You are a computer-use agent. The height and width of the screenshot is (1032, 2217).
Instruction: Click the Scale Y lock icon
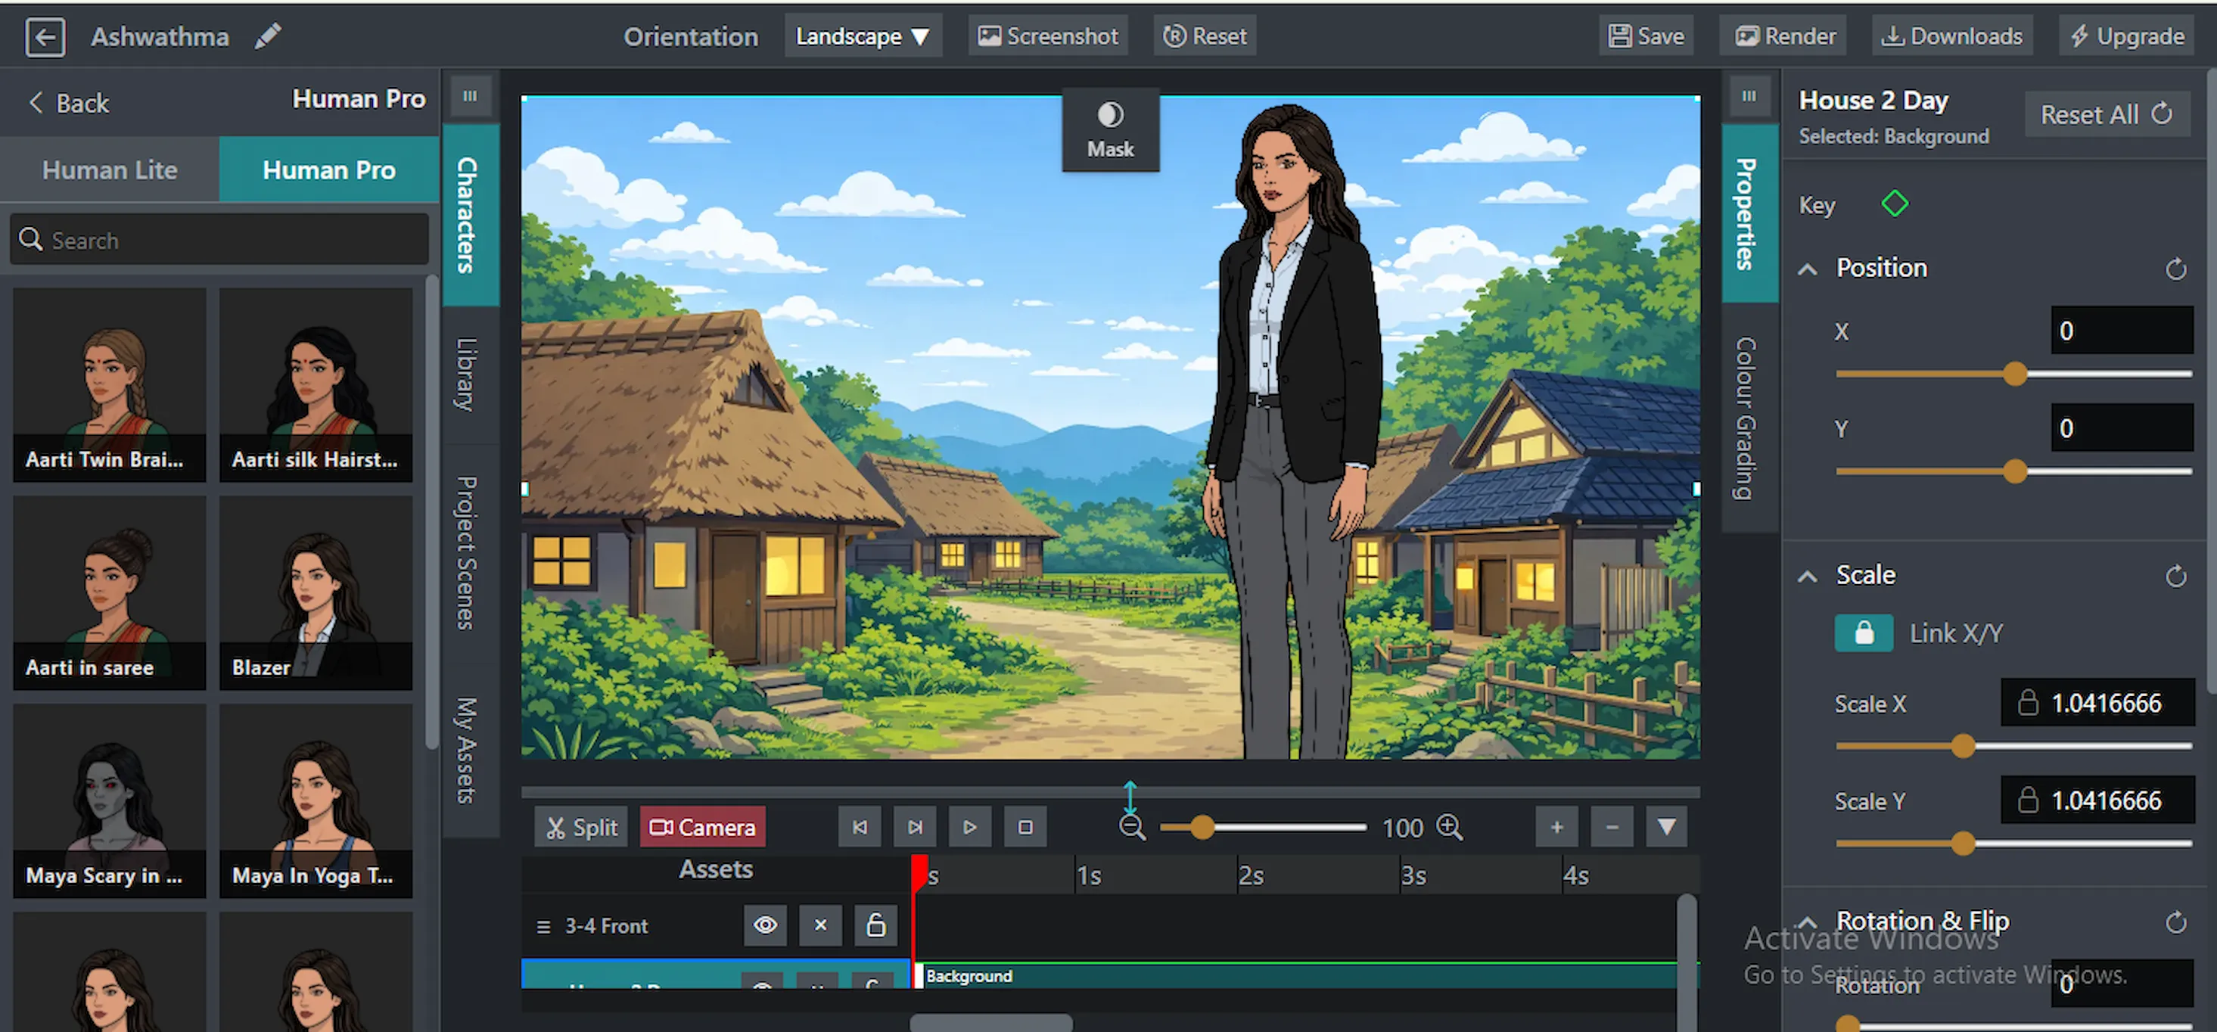(x=2028, y=800)
